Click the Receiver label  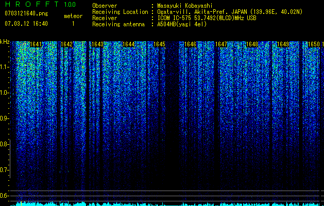coord(105,18)
